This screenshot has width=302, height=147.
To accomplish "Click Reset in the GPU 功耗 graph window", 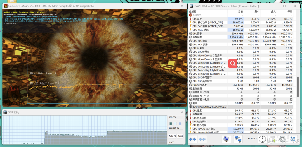I will point(180,136).
